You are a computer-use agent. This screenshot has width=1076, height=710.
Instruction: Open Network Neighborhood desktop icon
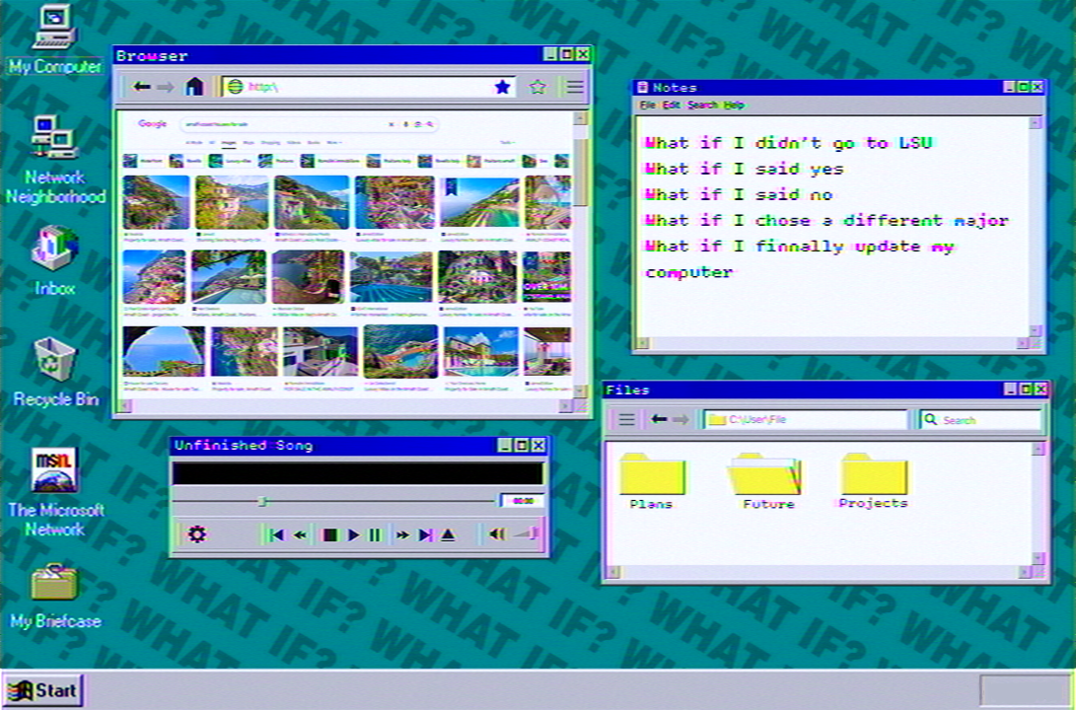click(54, 160)
